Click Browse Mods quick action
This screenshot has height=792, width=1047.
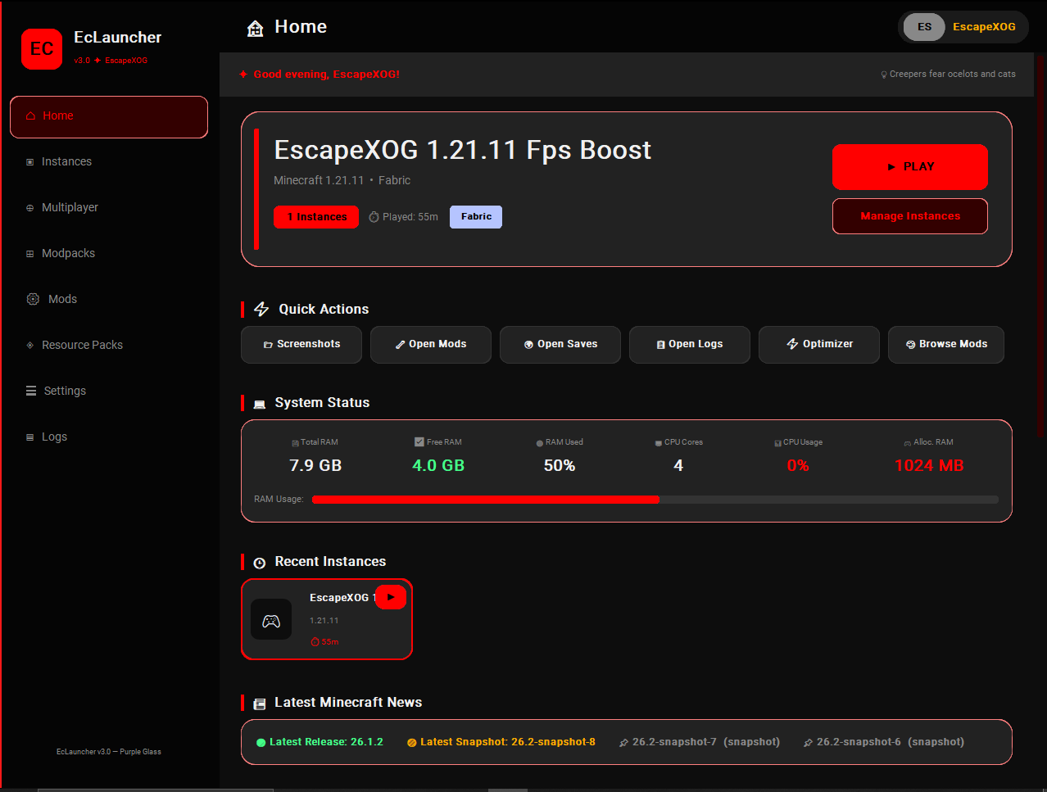(946, 345)
